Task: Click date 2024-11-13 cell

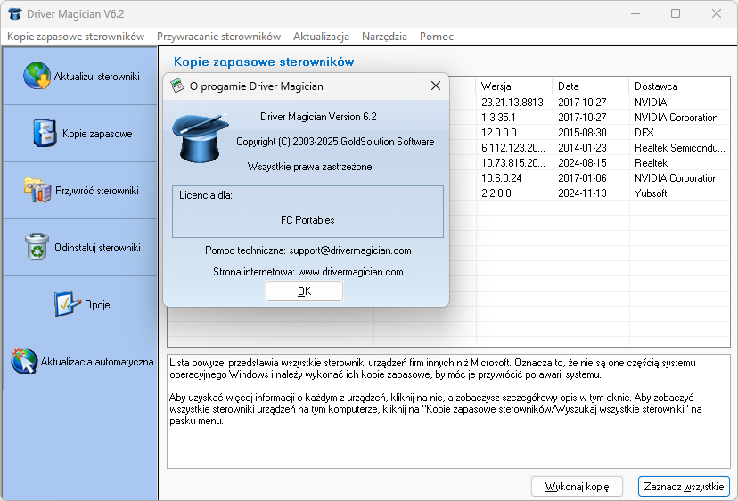Action: coord(582,193)
